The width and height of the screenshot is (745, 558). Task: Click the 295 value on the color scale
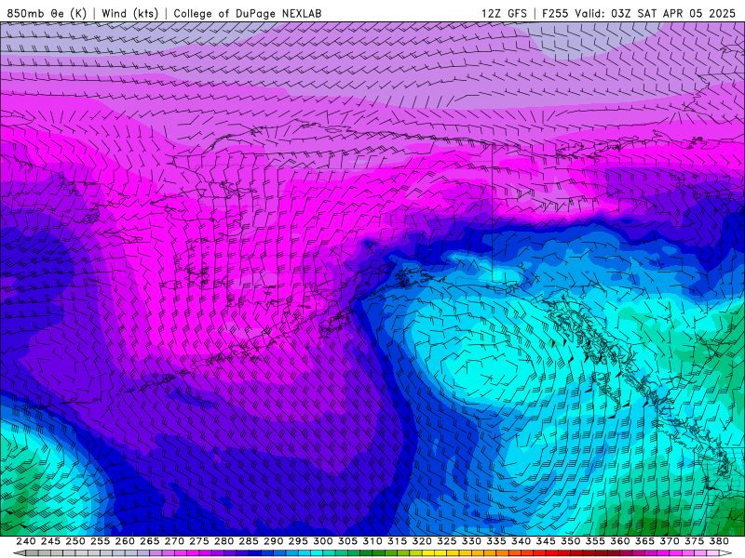tap(298, 541)
